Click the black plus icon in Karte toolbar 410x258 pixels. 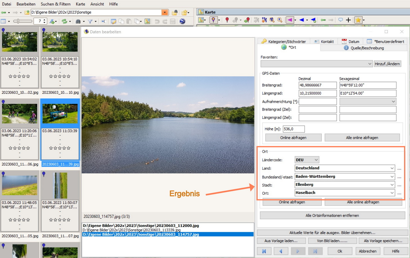348,20
